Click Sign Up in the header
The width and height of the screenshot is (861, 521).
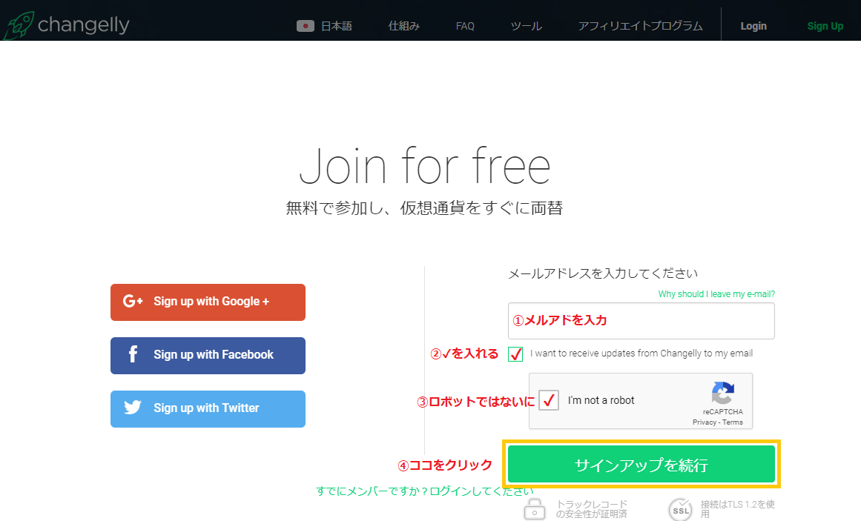pos(825,26)
